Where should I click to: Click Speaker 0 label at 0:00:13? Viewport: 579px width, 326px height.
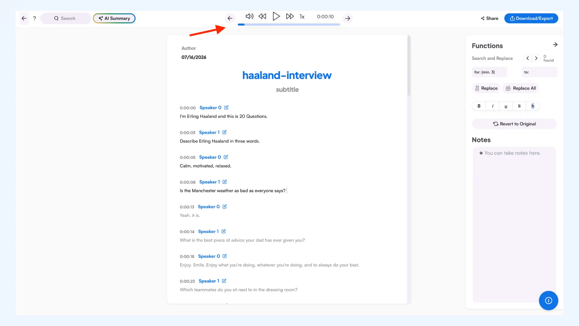click(209, 207)
